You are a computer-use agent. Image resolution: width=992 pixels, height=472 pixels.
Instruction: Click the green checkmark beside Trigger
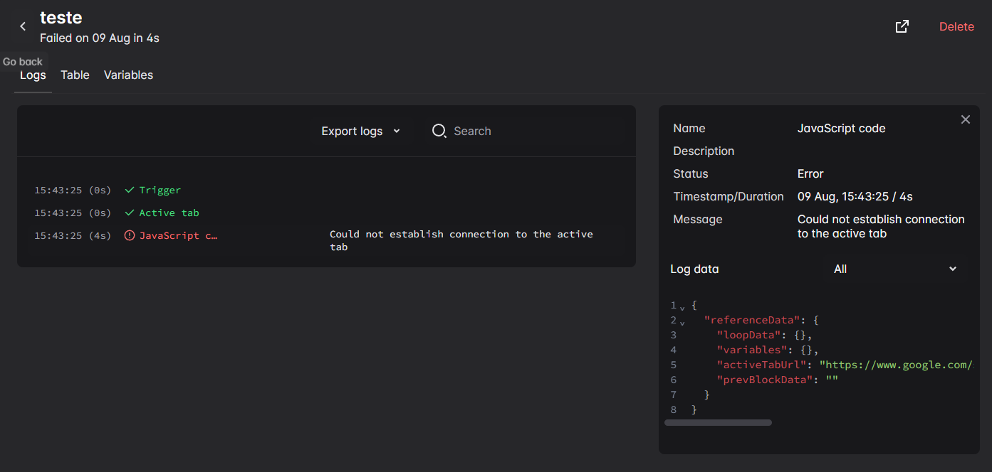[130, 190]
